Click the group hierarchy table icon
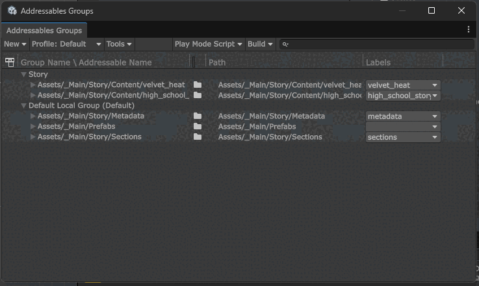The image size is (479, 286). pyautogui.click(x=10, y=62)
